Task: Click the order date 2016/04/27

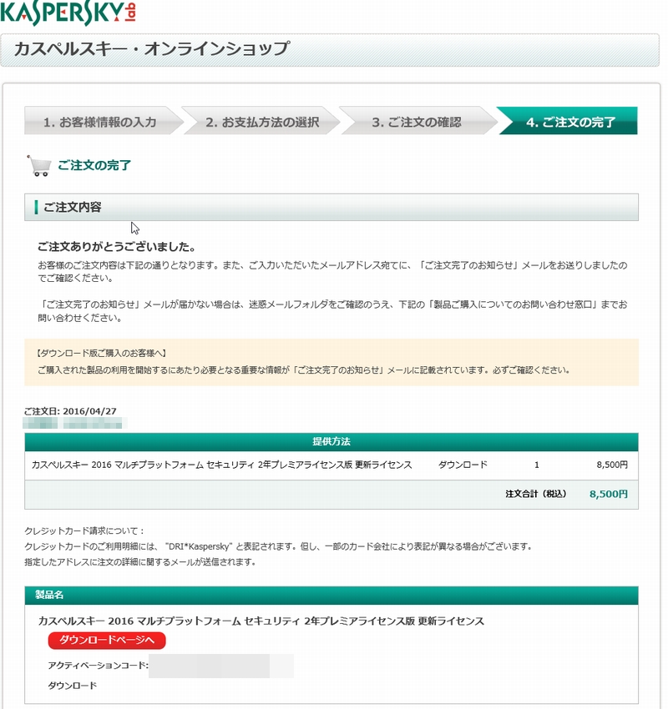Action: click(89, 411)
